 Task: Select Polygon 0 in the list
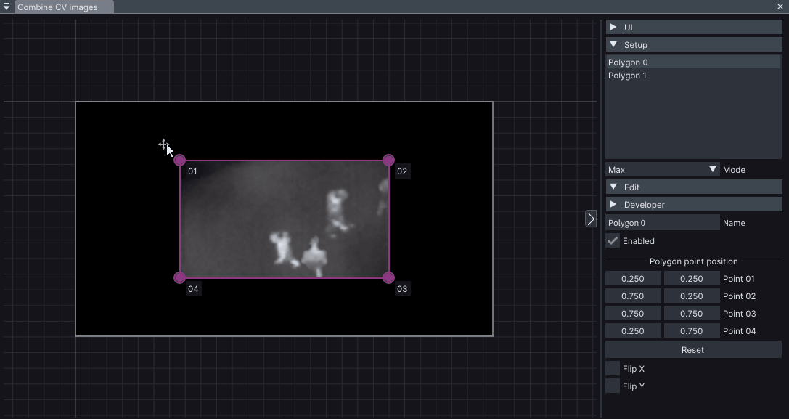pyautogui.click(x=692, y=62)
